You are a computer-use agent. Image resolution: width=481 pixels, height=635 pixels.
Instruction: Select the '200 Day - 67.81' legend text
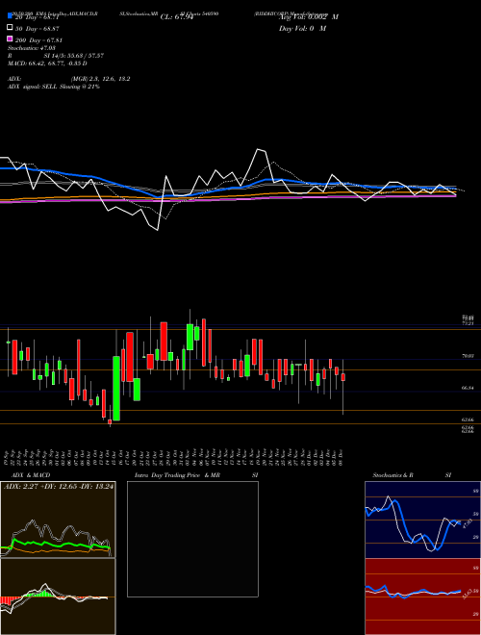tap(39, 40)
